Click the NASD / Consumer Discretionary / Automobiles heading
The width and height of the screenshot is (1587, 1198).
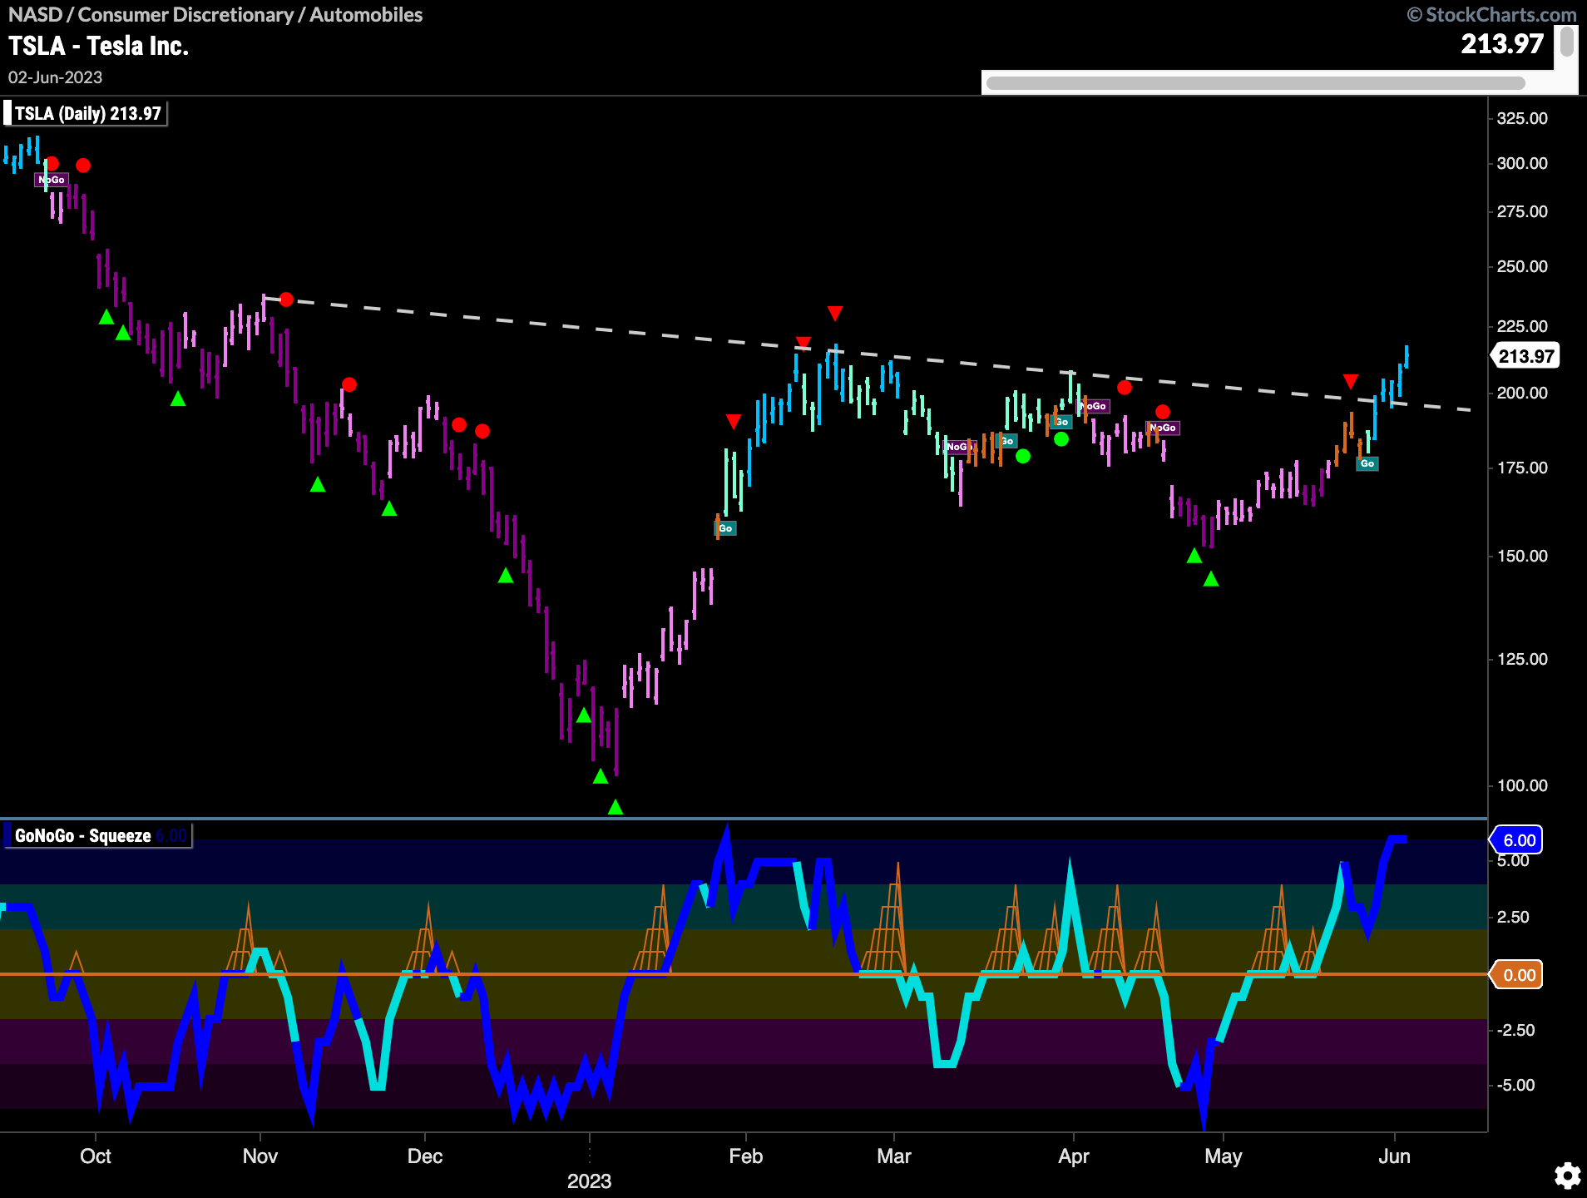[x=215, y=15]
